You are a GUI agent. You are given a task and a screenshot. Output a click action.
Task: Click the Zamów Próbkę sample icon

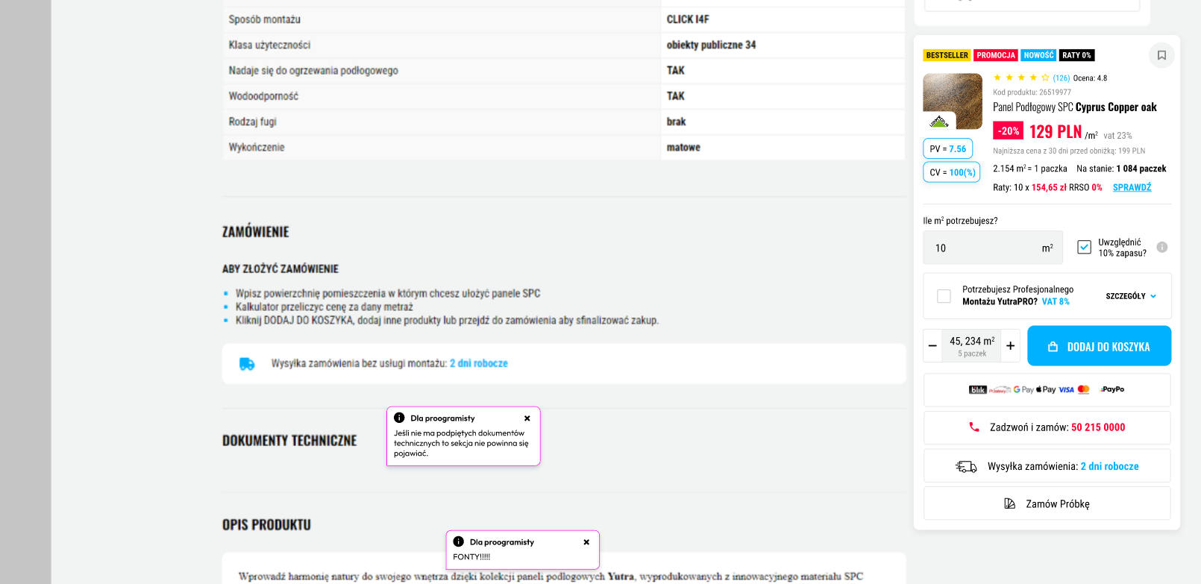click(x=1009, y=504)
